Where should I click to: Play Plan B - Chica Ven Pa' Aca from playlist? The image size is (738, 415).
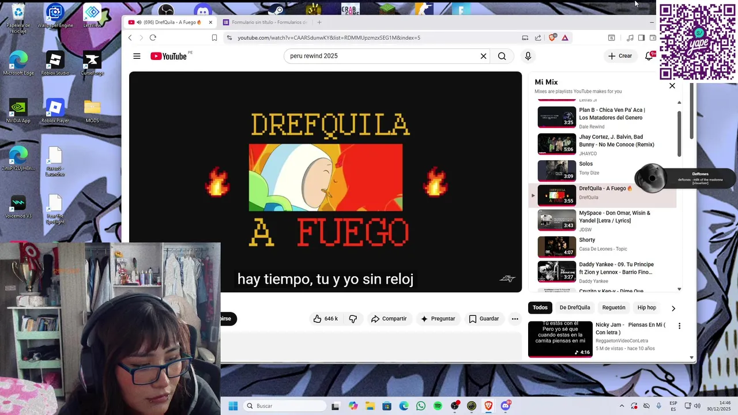click(603, 118)
